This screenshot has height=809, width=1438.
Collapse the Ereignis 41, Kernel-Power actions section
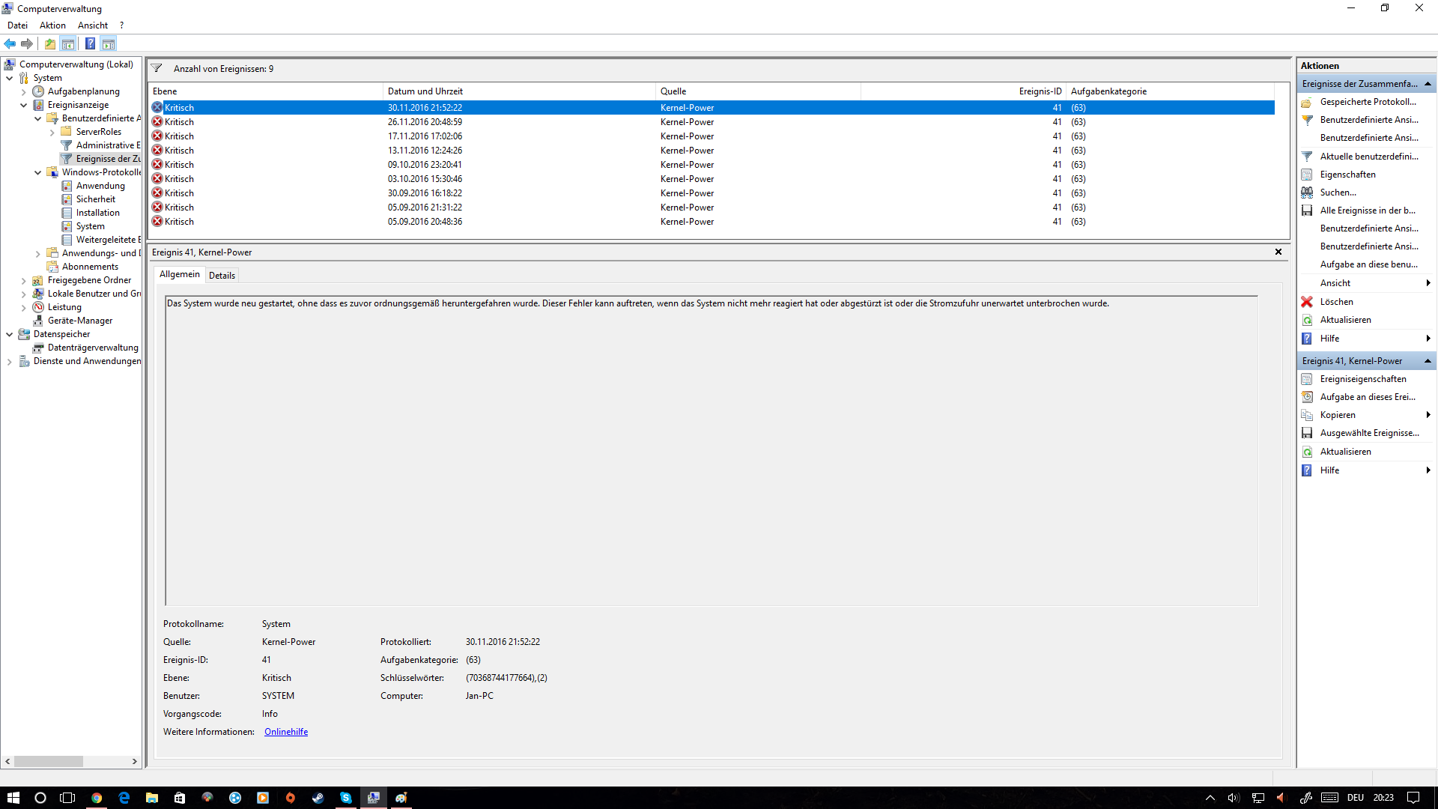tap(1428, 361)
